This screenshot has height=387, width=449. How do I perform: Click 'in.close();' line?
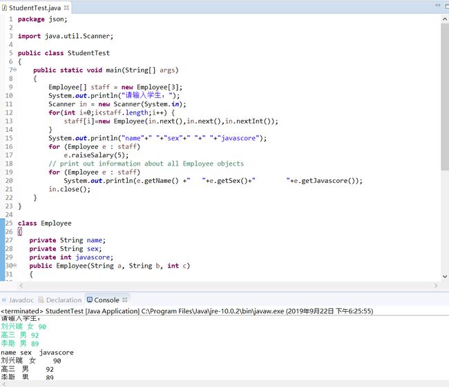(69, 189)
